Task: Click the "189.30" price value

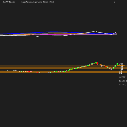Action: (x=122, y=77)
